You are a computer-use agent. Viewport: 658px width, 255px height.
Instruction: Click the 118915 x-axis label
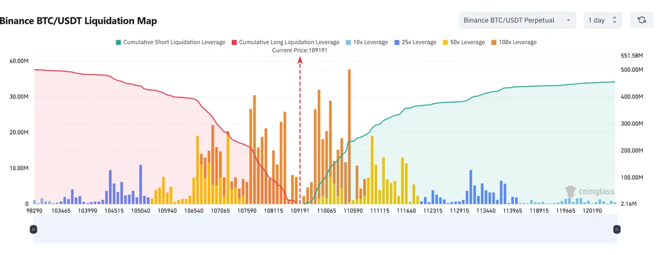[x=539, y=211]
